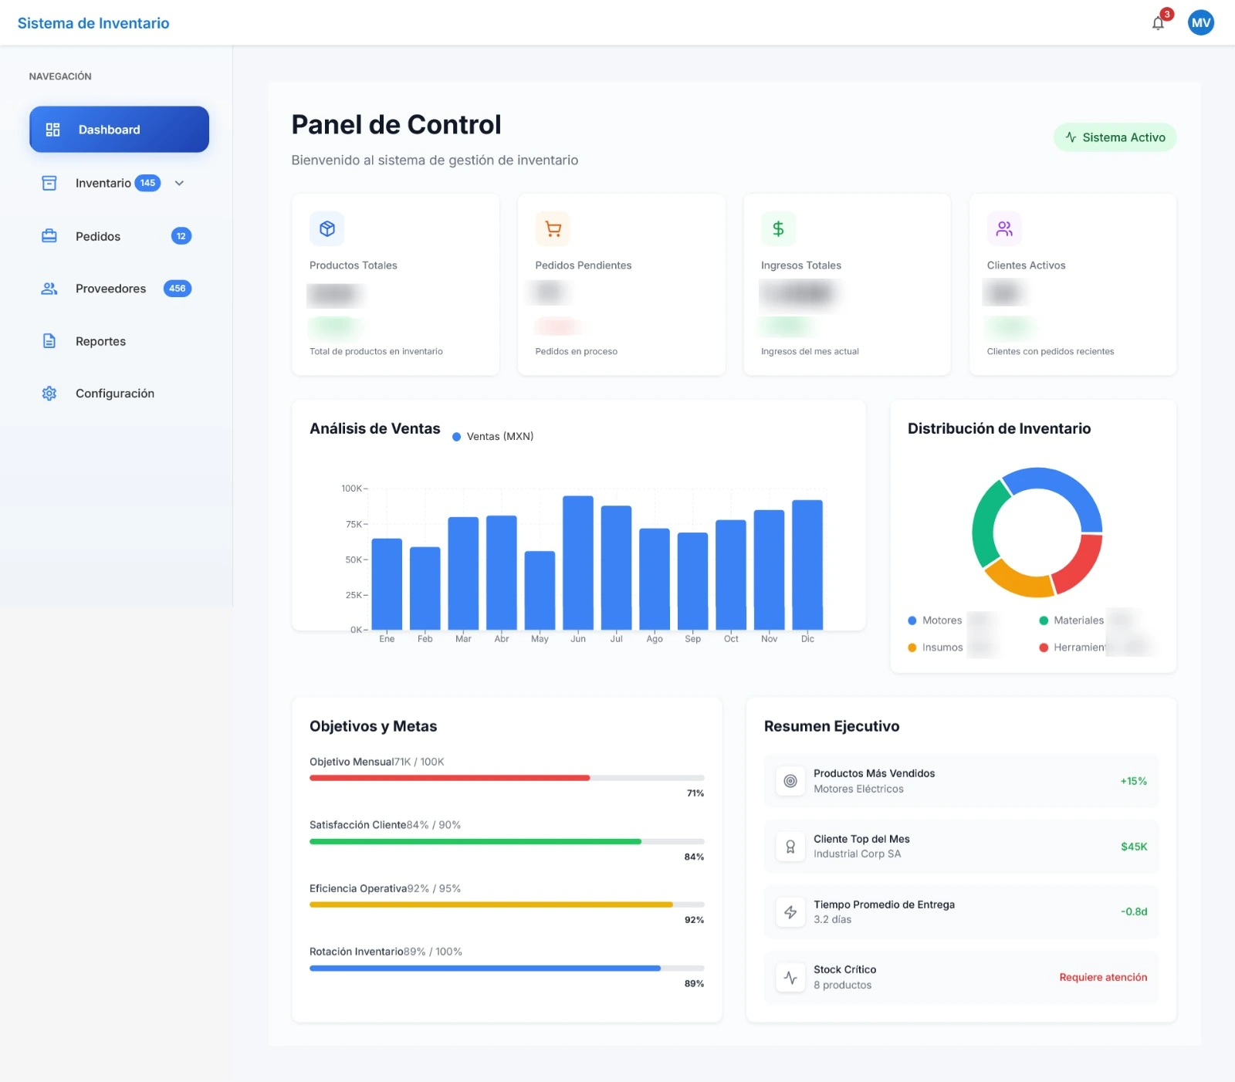1235x1082 pixels.
Task: Open the notifications bell
Action: [x=1158, y=23]
